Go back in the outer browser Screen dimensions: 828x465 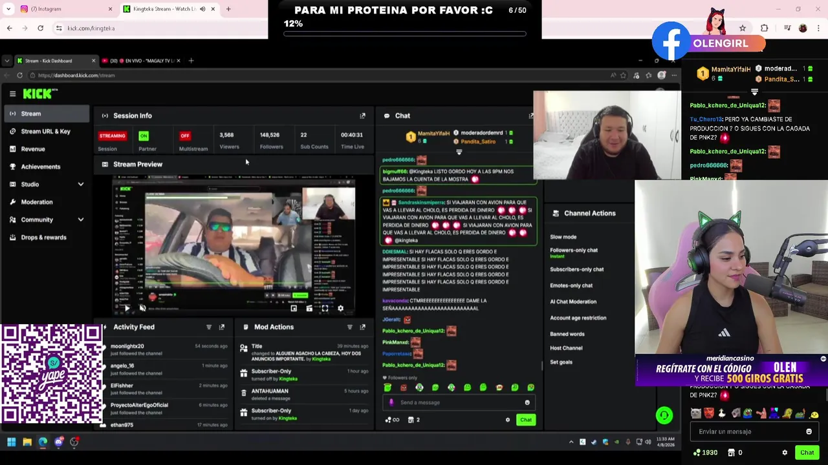tap(9, 28)
